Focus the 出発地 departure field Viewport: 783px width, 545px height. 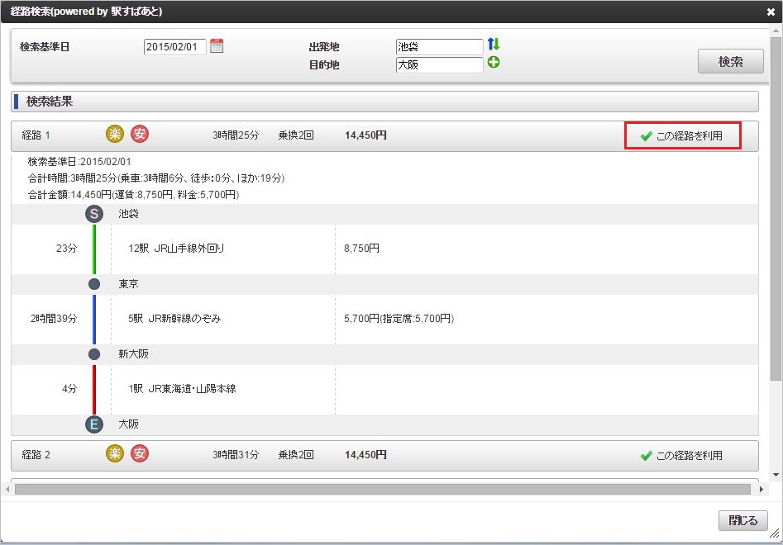[x=439, y=47]
